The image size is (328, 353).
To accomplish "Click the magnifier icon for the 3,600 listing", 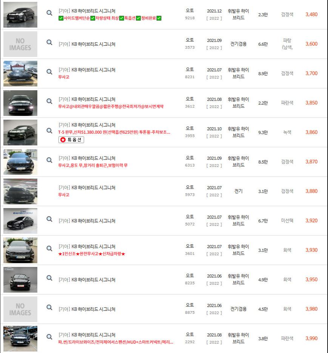I will 49,42.
